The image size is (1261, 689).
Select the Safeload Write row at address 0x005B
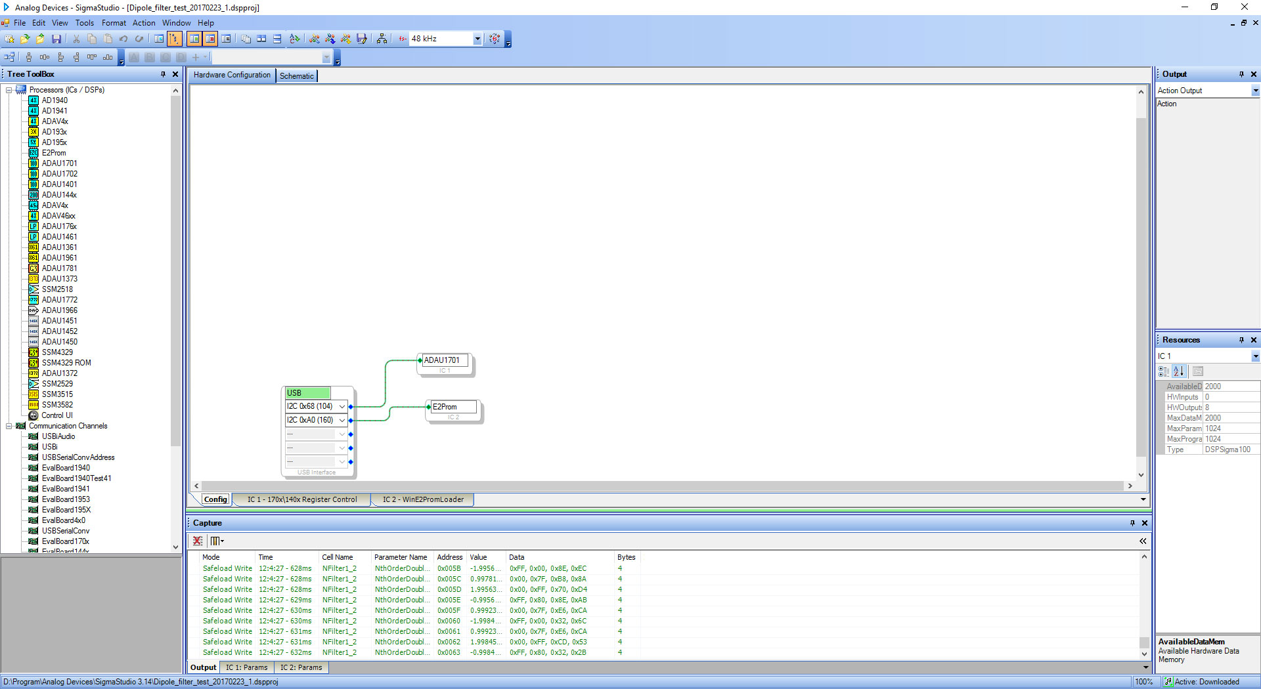click(420, 569)
